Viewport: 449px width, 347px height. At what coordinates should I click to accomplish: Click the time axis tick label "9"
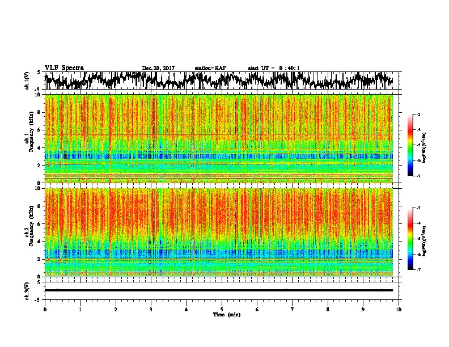[x=363, y=310]
